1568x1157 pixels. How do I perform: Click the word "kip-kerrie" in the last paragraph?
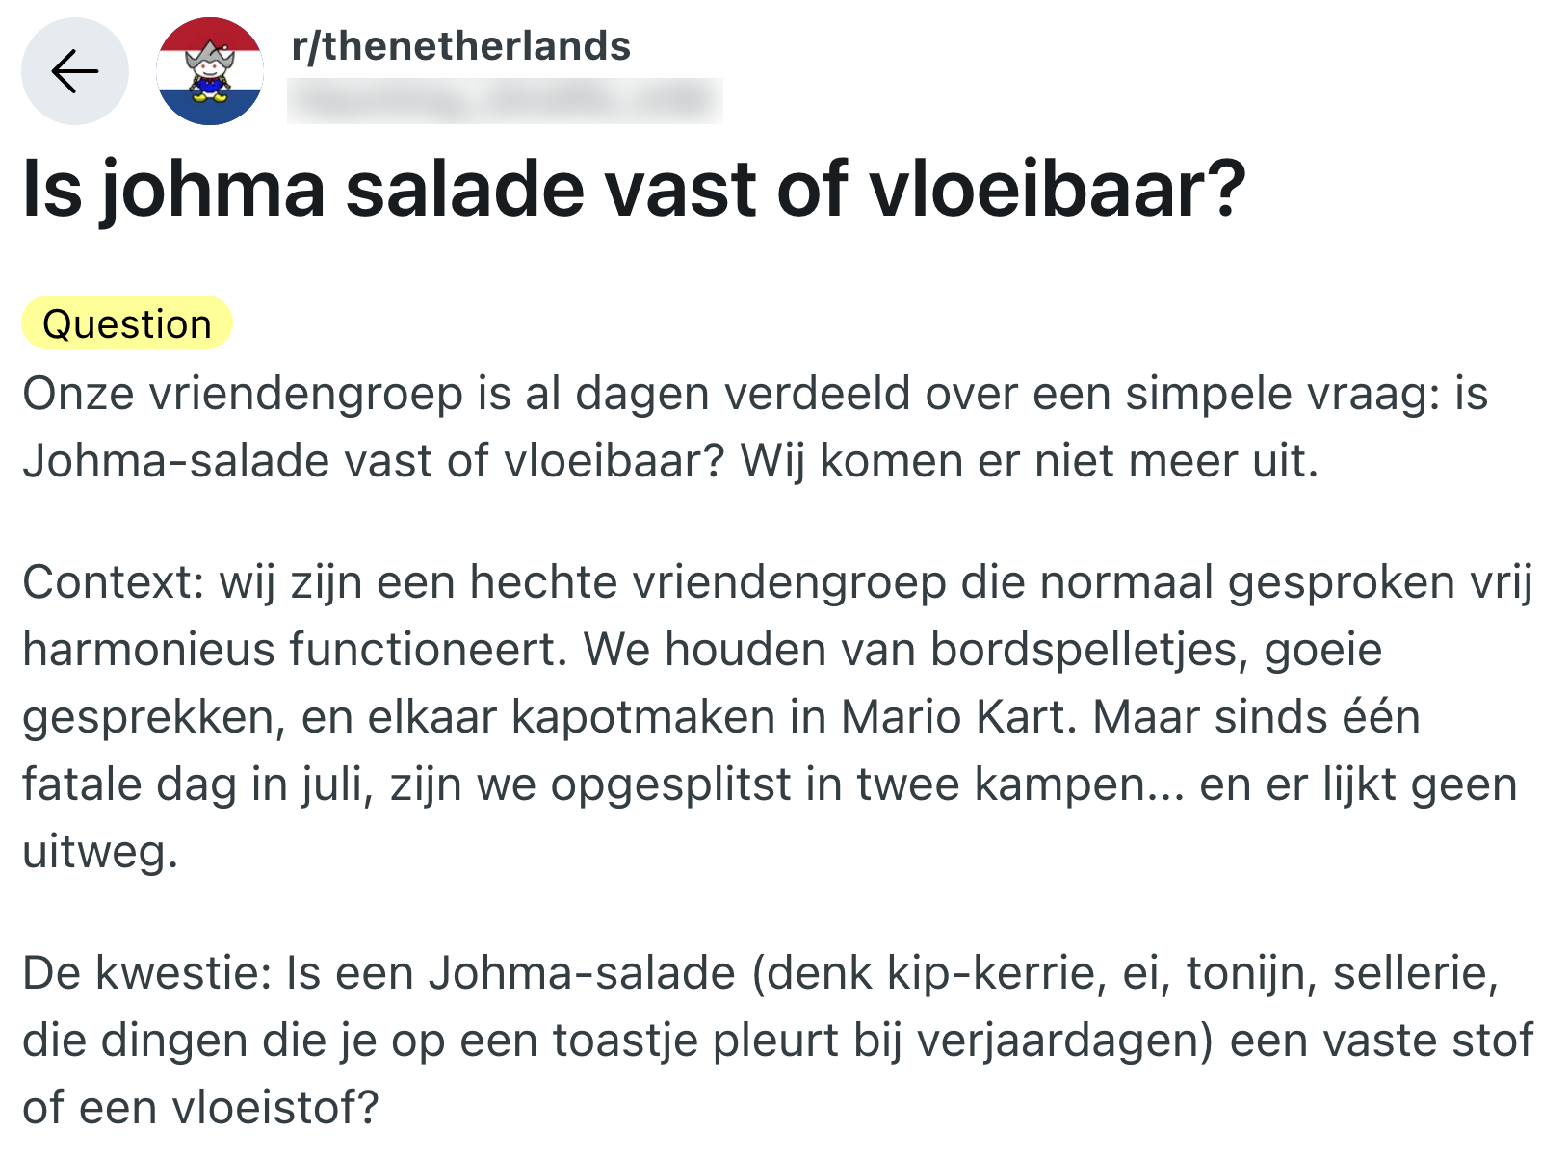click(995, 973)
